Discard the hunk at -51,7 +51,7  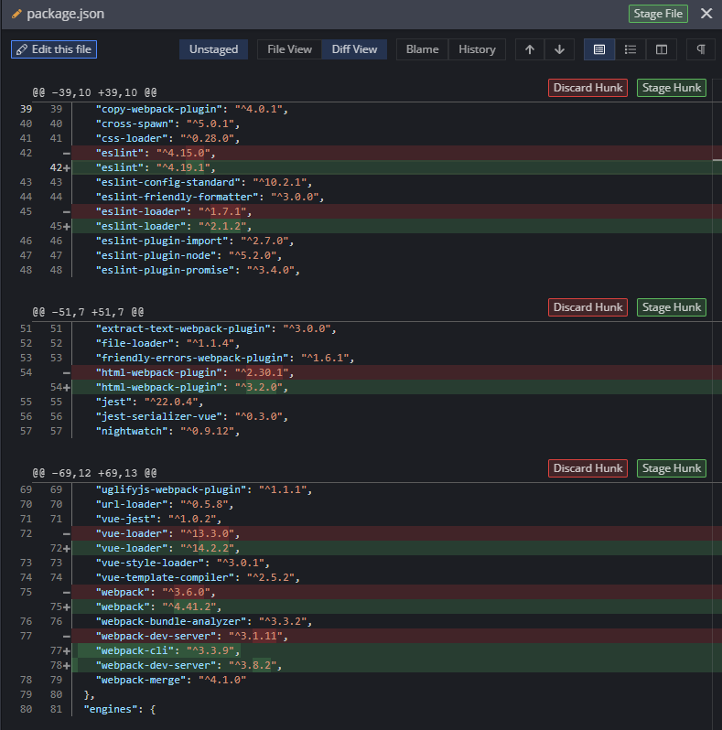(587, 307)
